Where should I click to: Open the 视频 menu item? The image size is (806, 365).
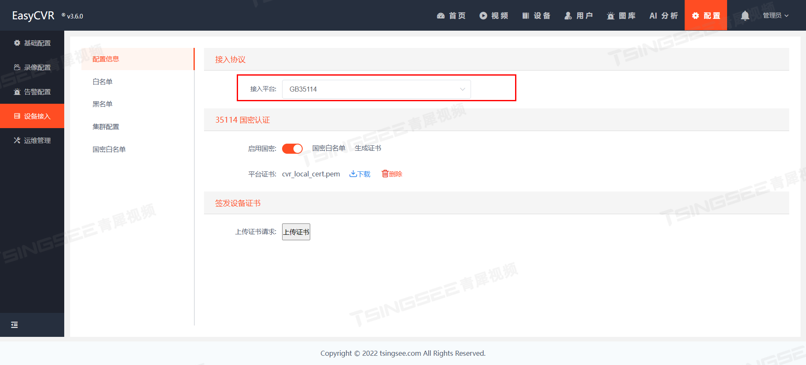point(494,16)
